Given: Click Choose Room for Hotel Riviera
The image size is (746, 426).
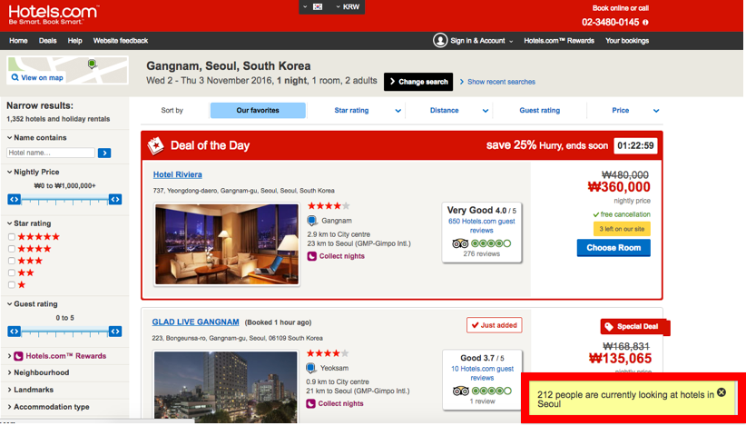Looking at the screenshot, I should coord(613,247).
